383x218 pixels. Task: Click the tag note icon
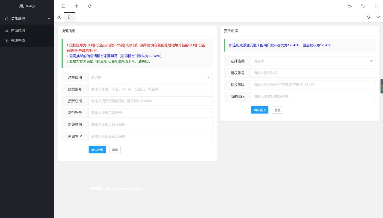(363, 6)
